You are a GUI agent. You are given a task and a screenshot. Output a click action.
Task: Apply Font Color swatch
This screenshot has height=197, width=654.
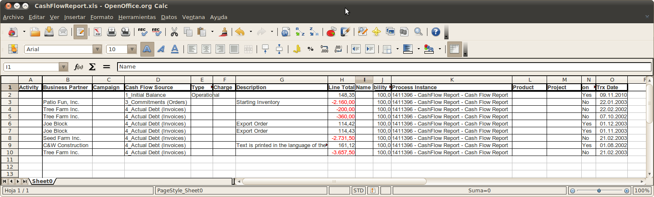coord(429,49)
